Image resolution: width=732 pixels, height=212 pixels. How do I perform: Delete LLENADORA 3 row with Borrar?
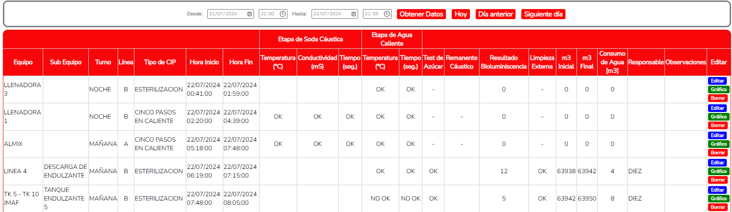718,98
